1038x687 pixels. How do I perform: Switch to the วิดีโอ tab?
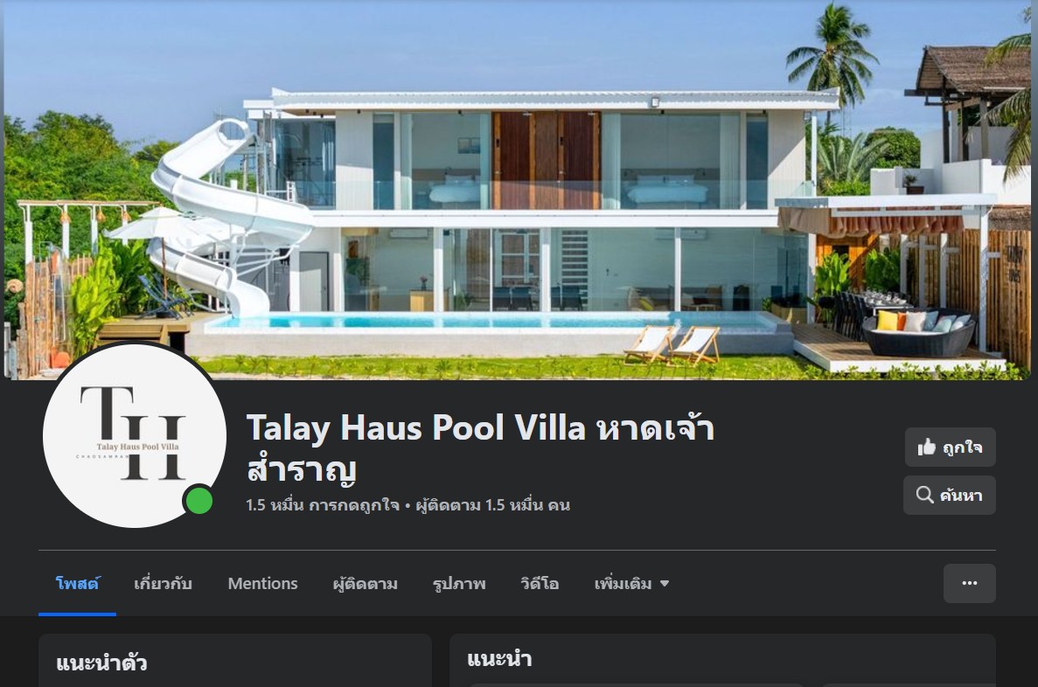[x=540, y=584]
